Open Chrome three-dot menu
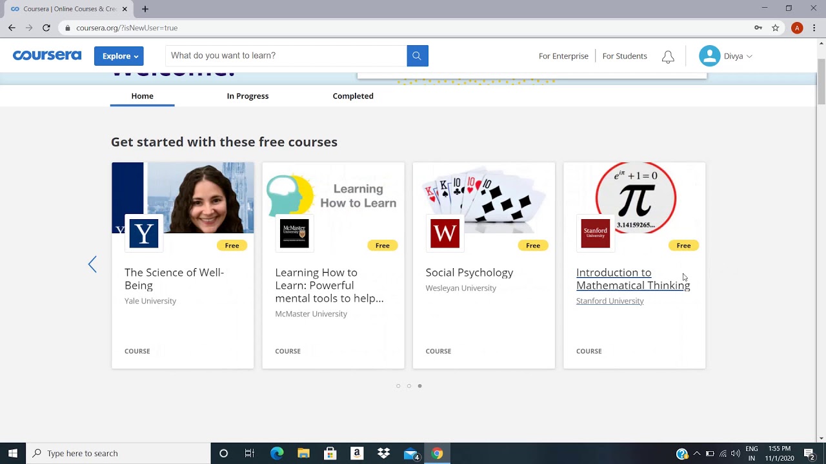Viewport: 826px width, 464px height. (x=814, y=28)
